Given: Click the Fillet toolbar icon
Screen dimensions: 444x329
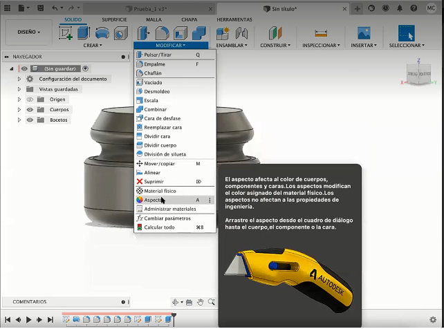Looking at the screenshot, I should (x=163, y=33).
